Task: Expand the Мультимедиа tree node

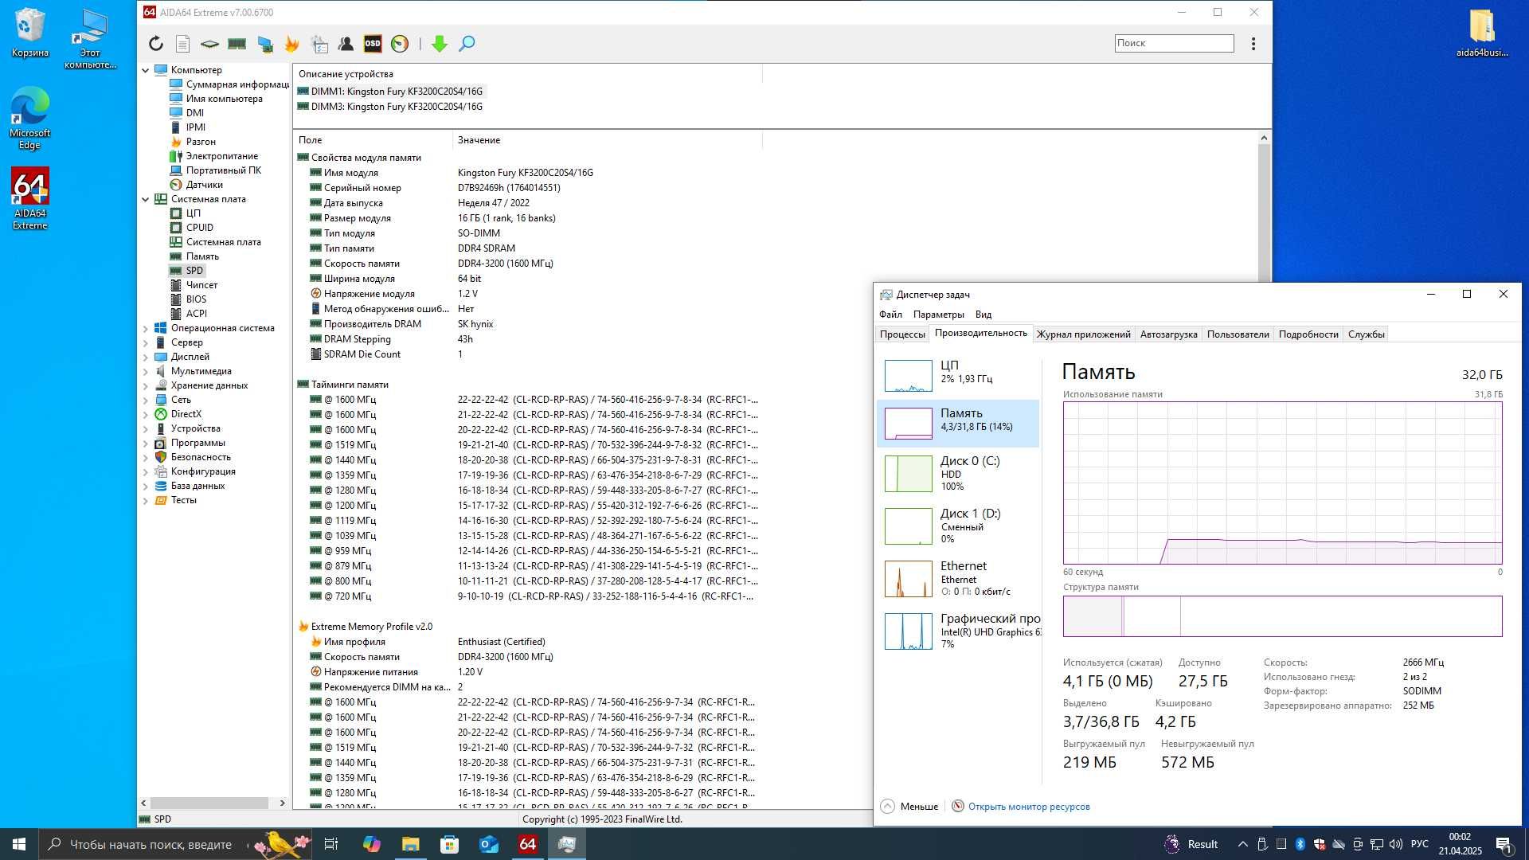Action: point(146,371)
